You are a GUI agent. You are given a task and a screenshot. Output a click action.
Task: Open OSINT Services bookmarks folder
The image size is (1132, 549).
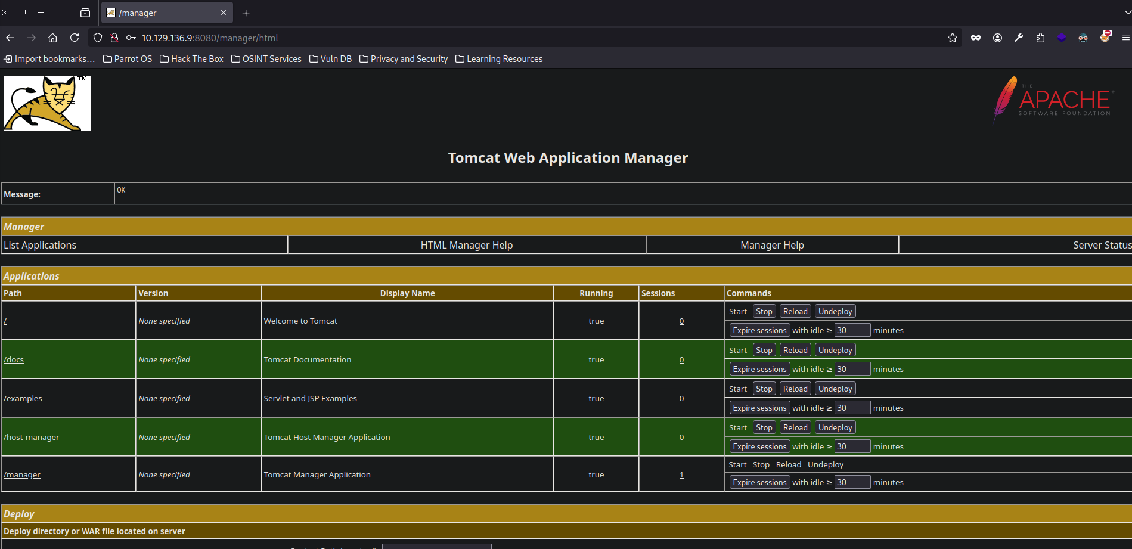pyautogui.click(x=266, y=59)
